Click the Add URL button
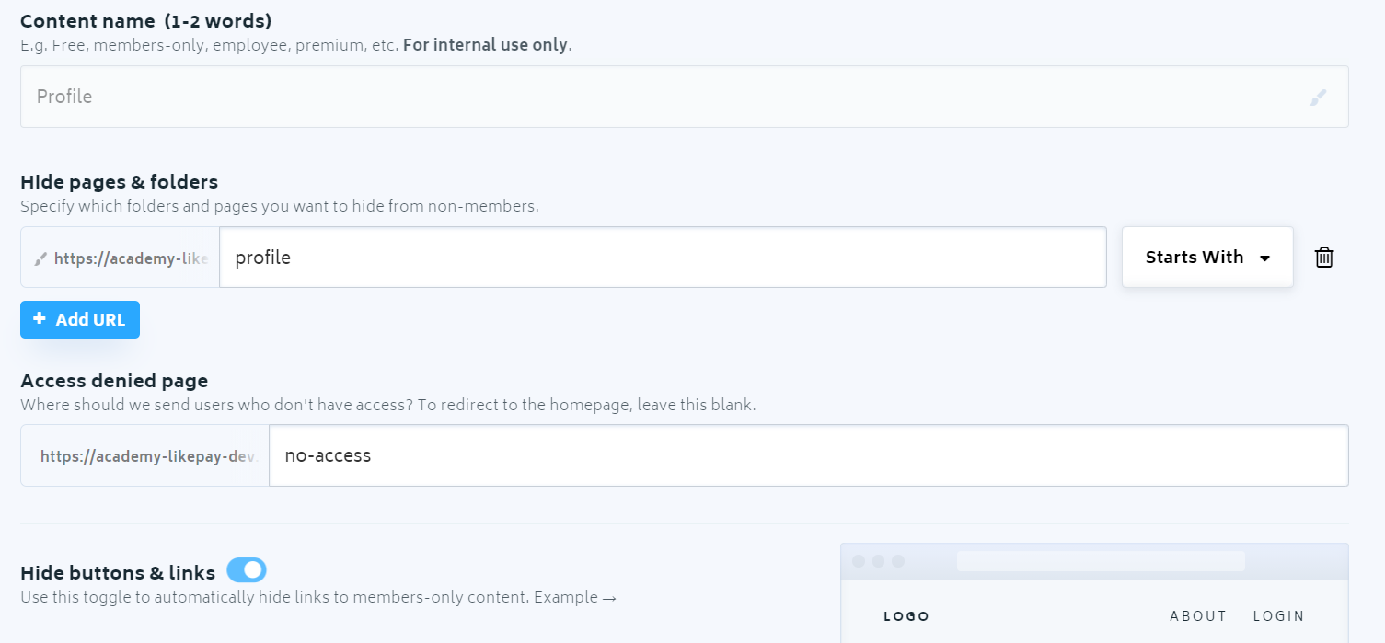The image size is (1385, 643). tap(80, 319)
